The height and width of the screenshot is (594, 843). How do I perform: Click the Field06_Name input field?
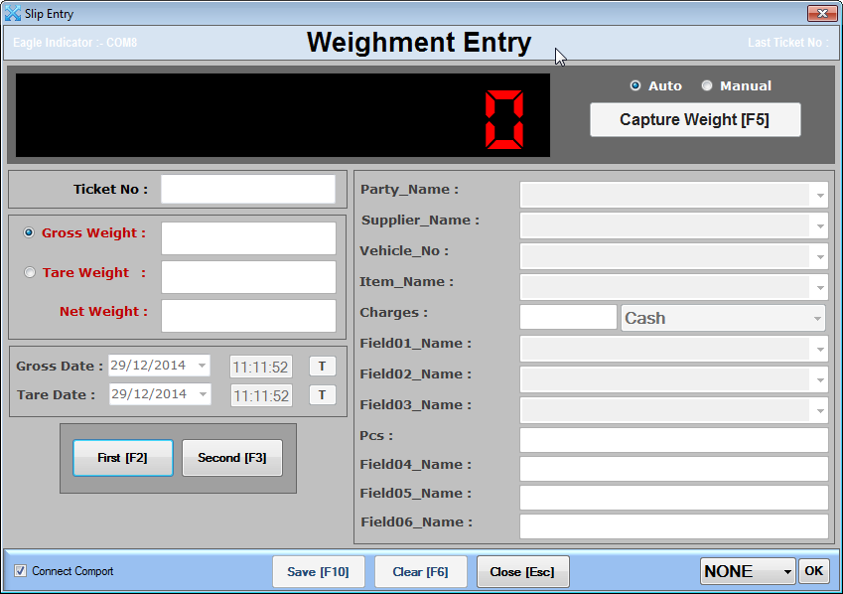click(x=673, y=526)
